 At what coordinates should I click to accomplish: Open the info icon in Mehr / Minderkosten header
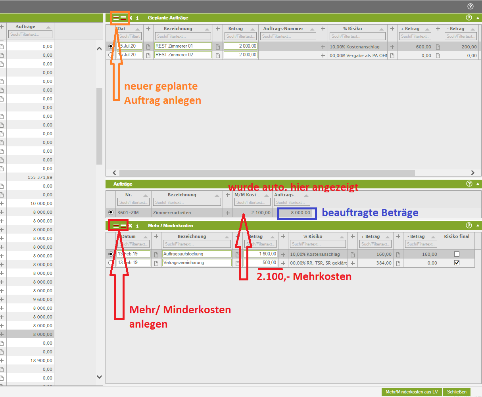tap(137, 226)
